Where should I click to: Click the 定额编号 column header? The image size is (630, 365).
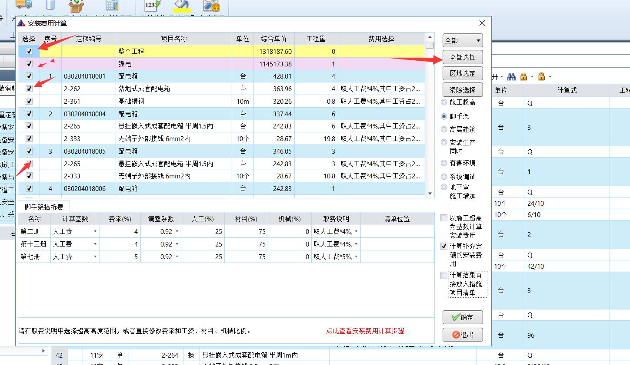click(89, 39)
